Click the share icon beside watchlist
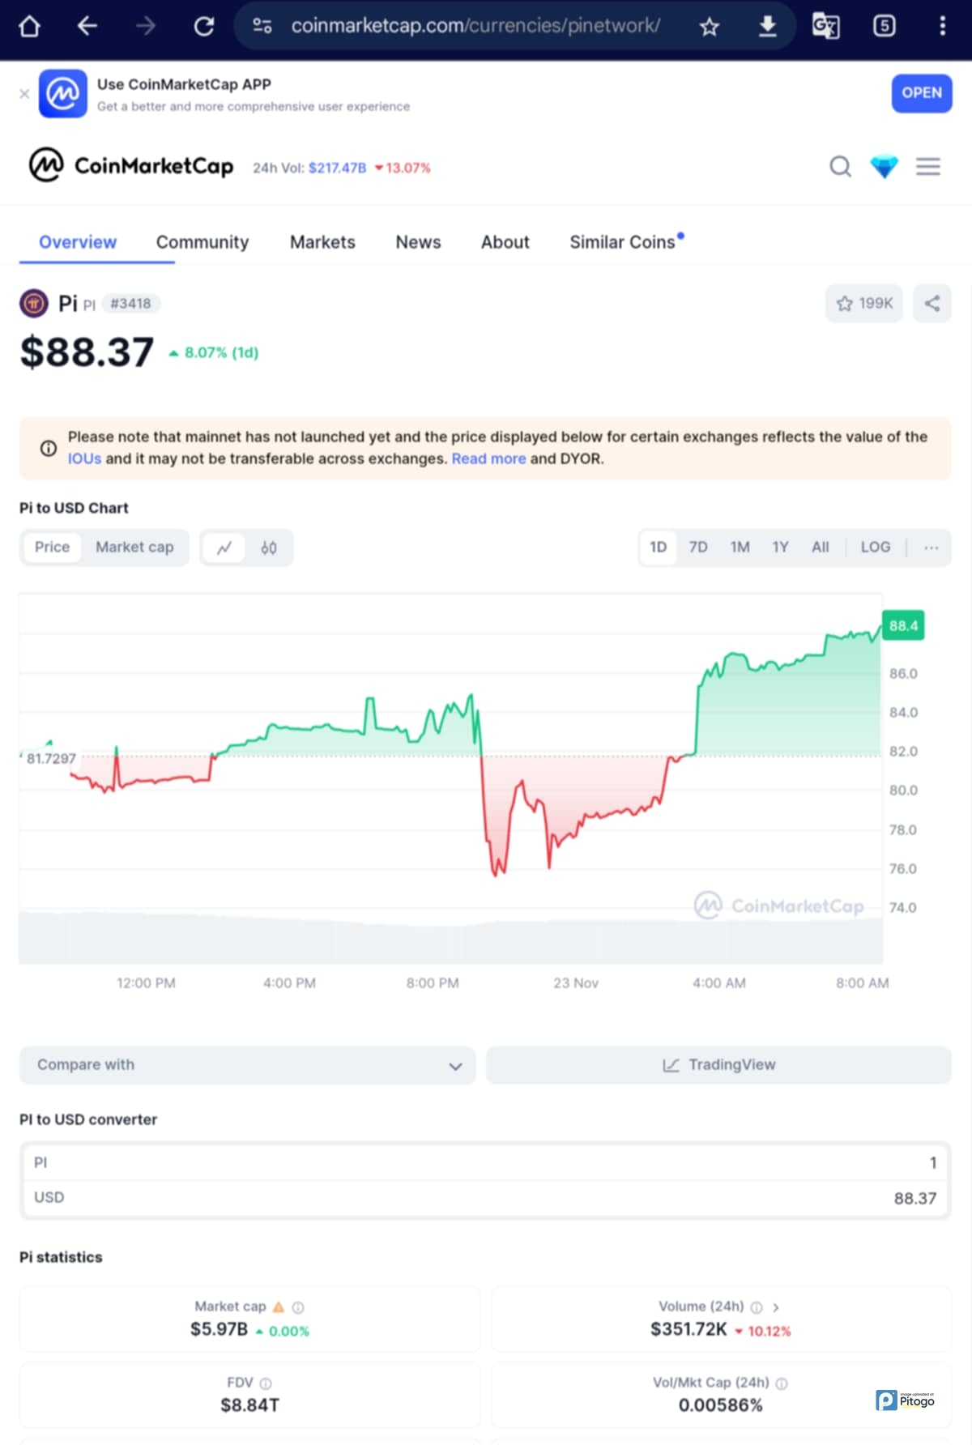The height and width of the screenshot is (1445, 972). (x=932, y=304)
